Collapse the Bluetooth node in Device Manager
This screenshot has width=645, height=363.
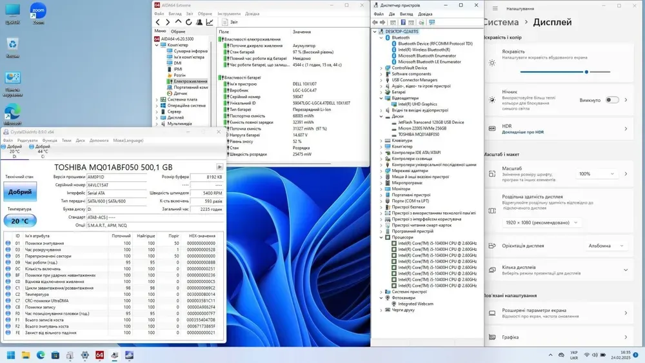(381, 37)
